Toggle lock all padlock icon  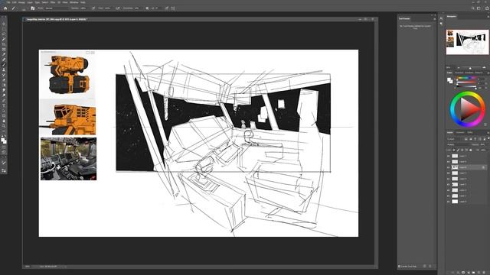click(x=470, y=150)
